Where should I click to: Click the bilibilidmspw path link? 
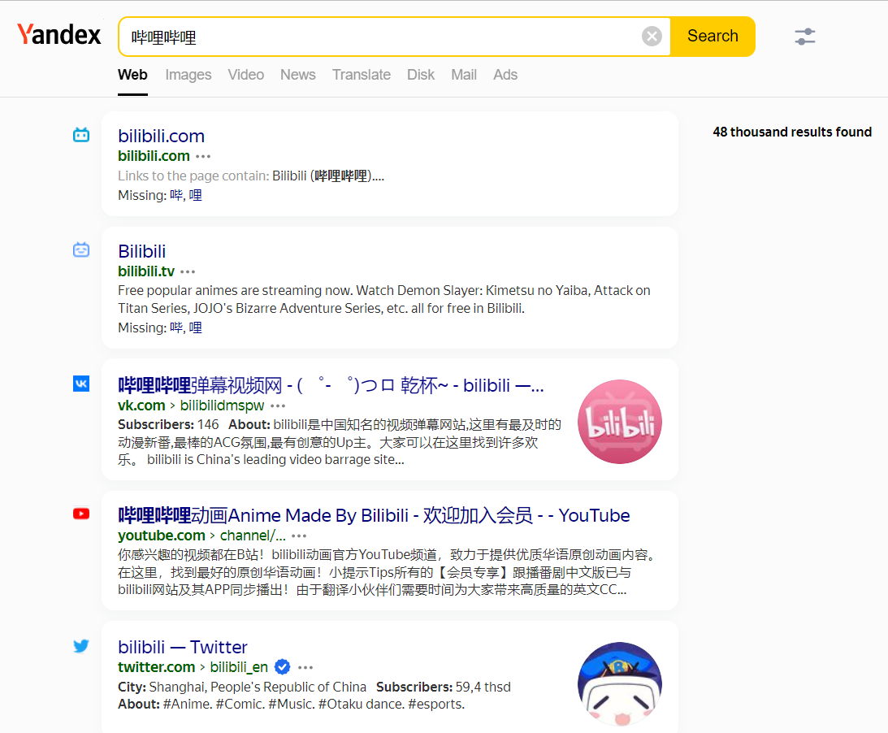[222, 406]
